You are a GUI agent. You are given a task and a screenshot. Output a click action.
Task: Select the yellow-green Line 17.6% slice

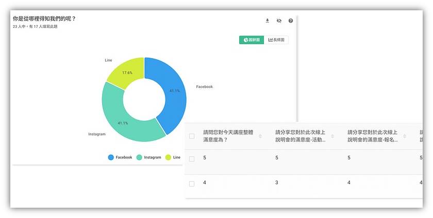127,72
